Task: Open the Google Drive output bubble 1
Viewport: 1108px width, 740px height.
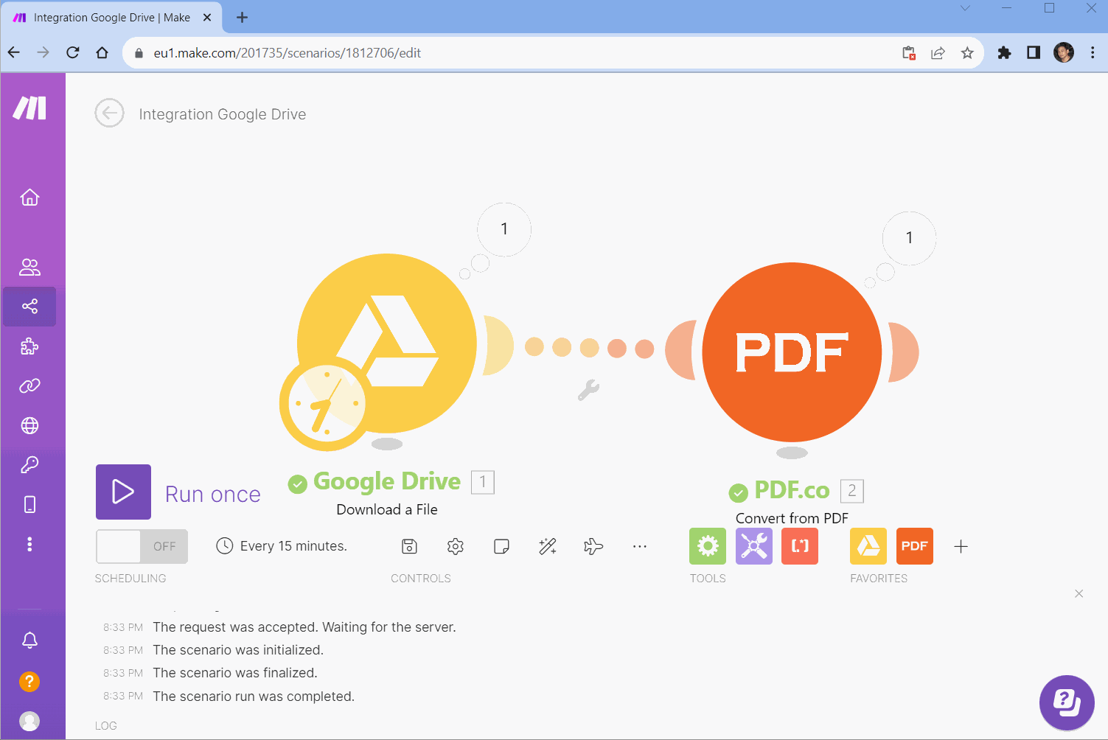Action: (x=504, y=229)
